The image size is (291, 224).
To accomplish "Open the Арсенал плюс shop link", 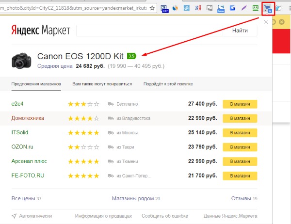I will pos(29,161).
